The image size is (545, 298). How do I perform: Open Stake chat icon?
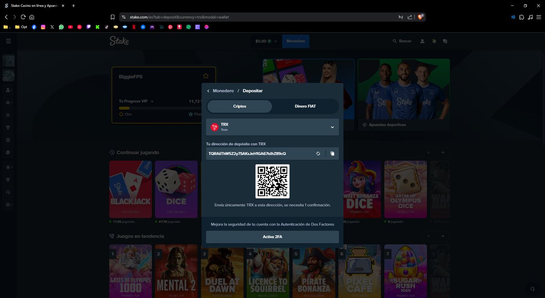point(445,41)
